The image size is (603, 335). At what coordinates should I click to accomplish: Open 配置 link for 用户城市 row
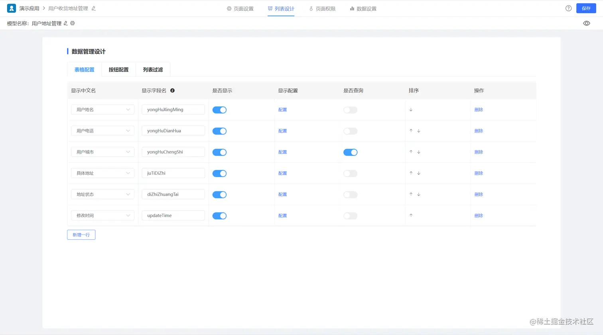tap(283, 152)
